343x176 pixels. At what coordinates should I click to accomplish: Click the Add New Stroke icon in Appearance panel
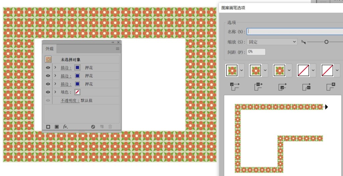[x=48, y=127]
